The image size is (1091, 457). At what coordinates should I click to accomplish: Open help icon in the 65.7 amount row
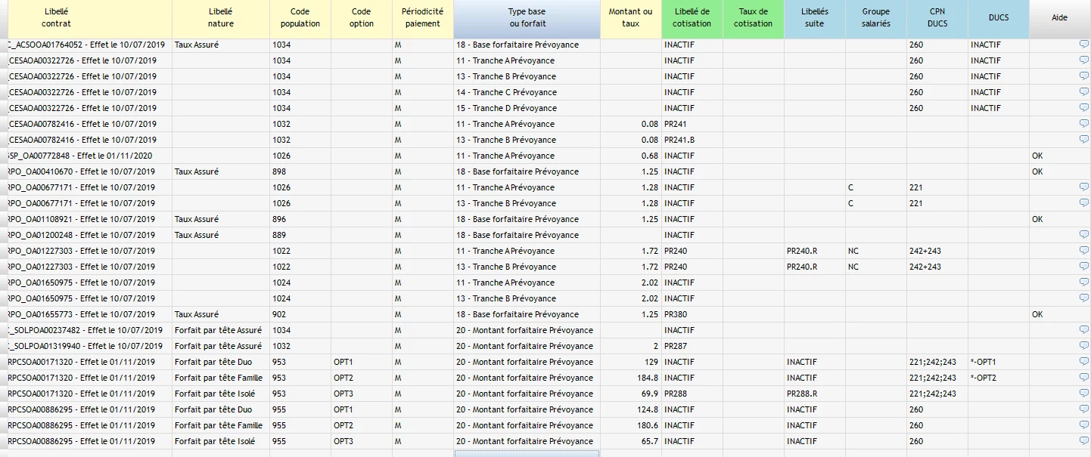(1084, 441)
